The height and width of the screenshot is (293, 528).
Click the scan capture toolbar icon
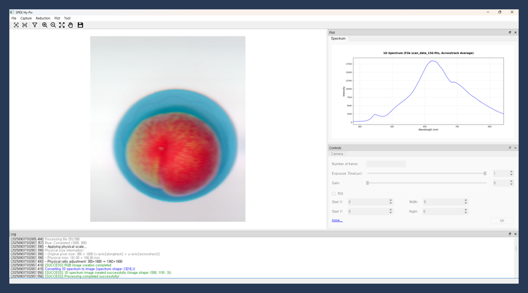[24, 25]
